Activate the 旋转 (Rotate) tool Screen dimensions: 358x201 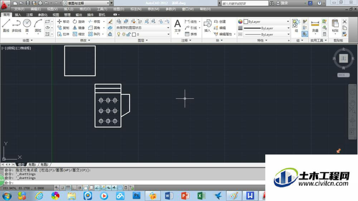(x=78, y=21)
